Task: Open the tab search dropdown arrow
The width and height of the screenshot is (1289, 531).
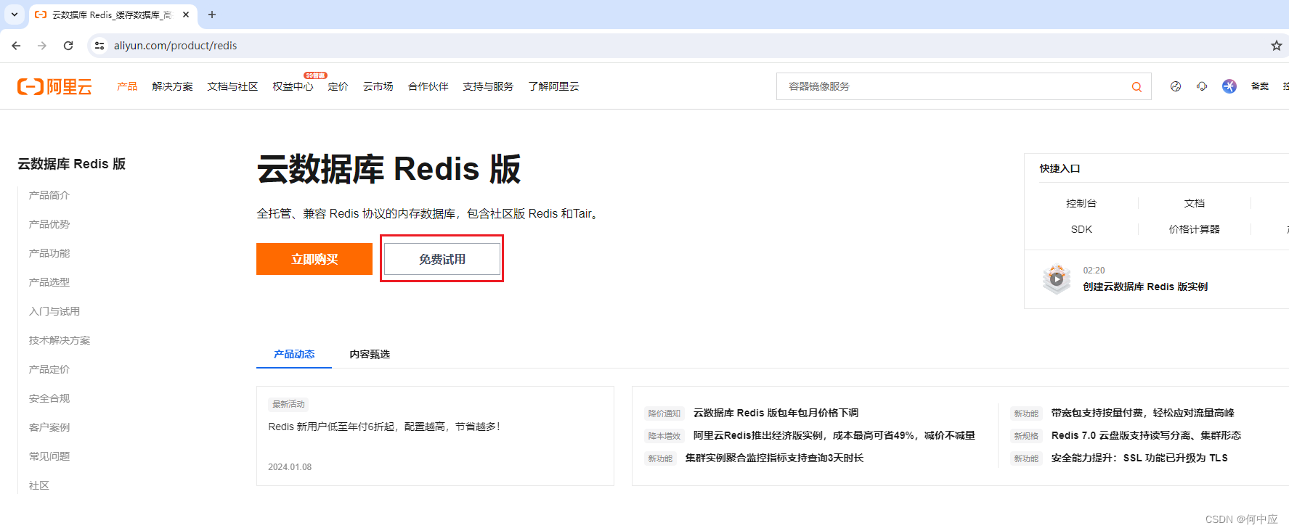Action: click(x=15, y=15)
